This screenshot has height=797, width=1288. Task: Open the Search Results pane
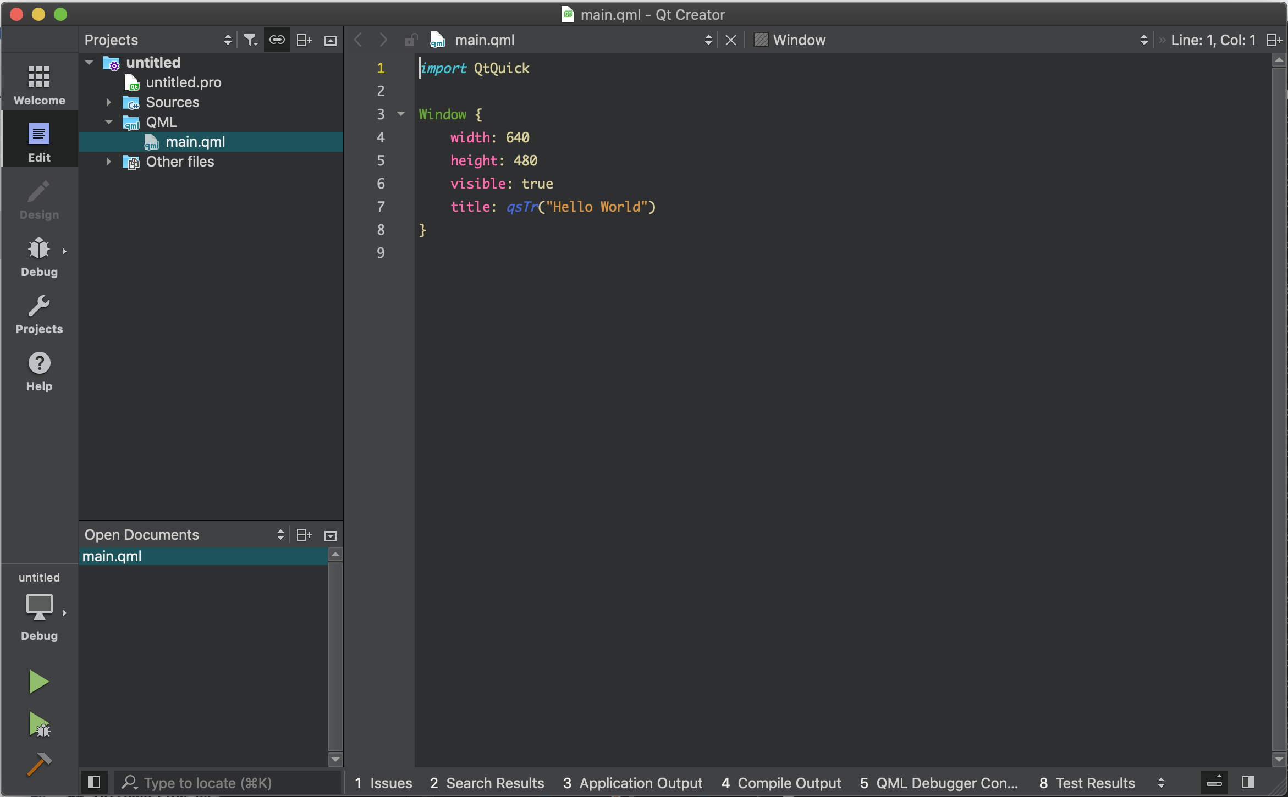coord(487,783)
